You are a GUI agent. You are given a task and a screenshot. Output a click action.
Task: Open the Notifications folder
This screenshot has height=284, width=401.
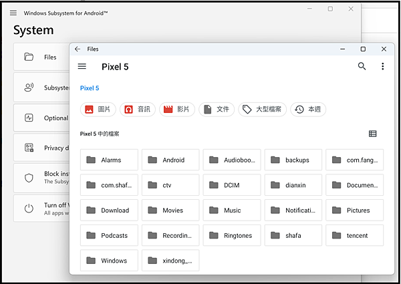(x=293, y=210)
